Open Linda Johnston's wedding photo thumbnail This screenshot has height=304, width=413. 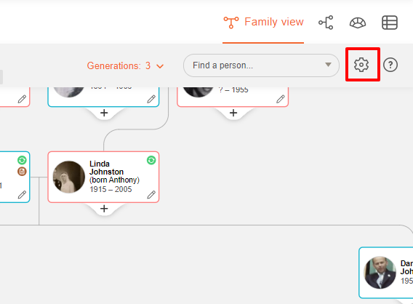(69, 177)
